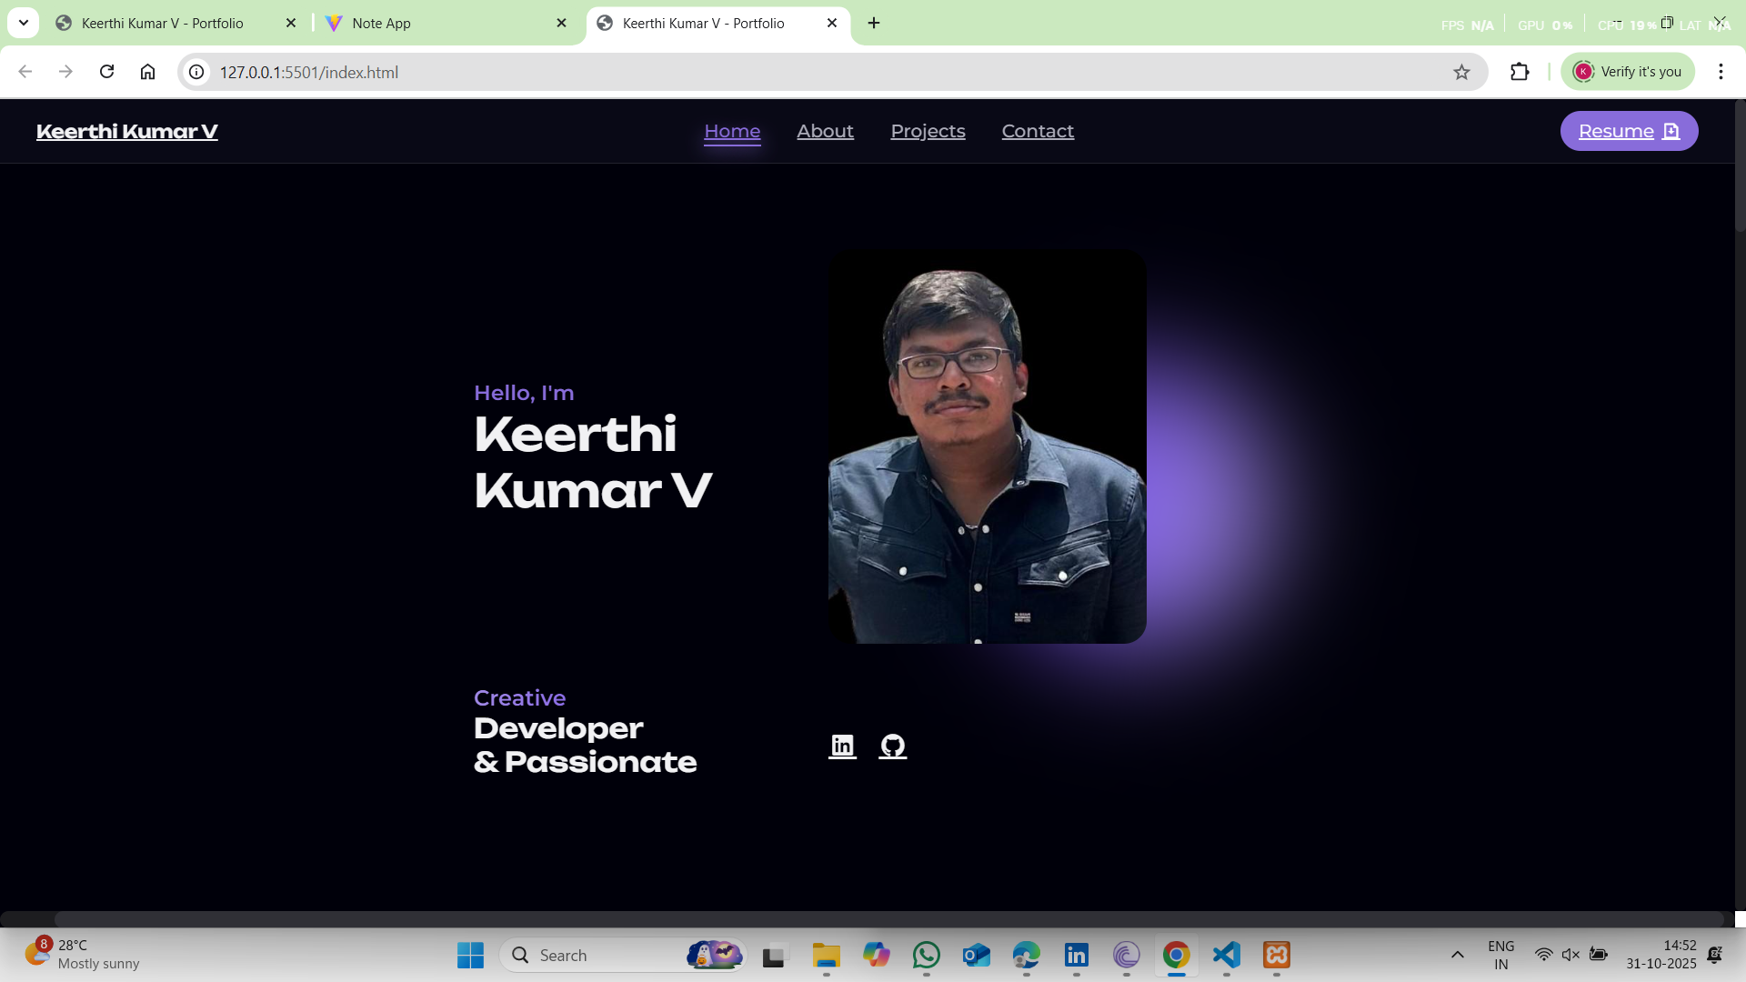This screenshot has height=982, width=1746.
Task: Click the profile photo thumbnail
Action: (987, 447)
